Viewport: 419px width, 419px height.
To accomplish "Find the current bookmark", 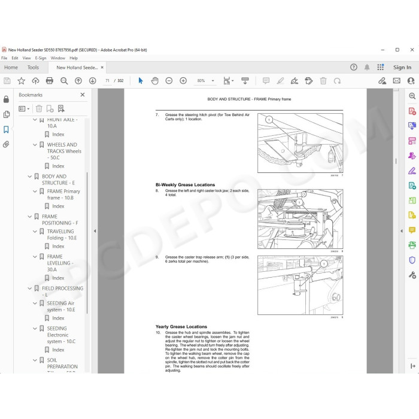I will click(x=61, y=108).
